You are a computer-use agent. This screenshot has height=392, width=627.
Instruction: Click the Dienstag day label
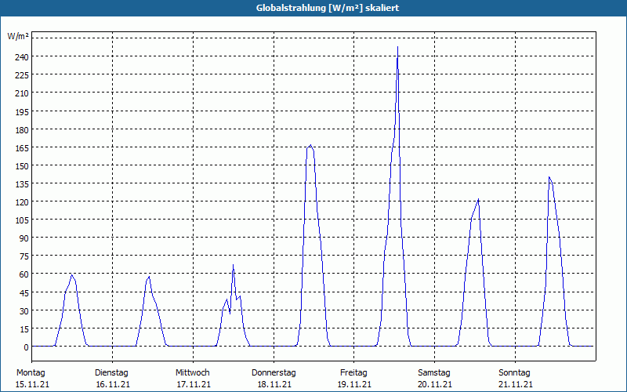[x=111, y=373]
